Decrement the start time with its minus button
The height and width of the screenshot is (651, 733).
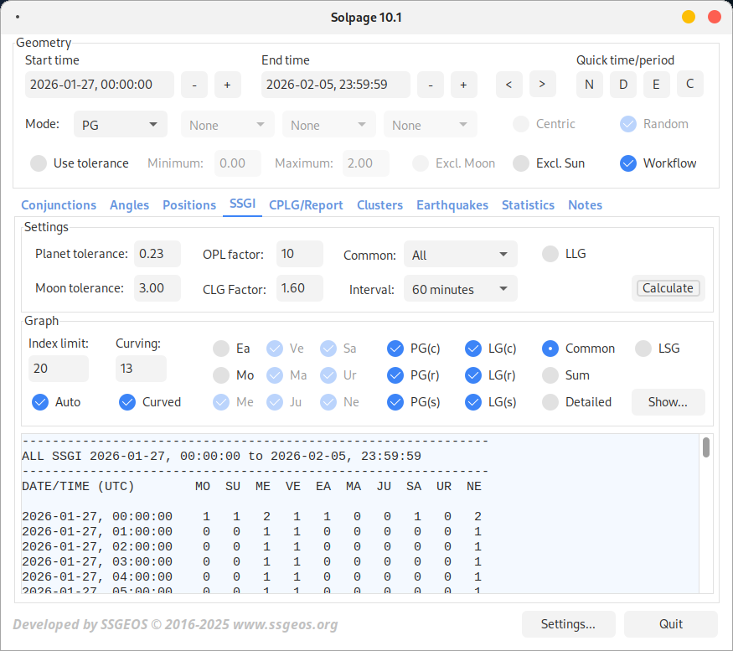click(x=194, y=84)
